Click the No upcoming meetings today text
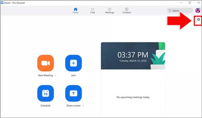This screenshot has width=202, height=118. [x=133, y=97]
